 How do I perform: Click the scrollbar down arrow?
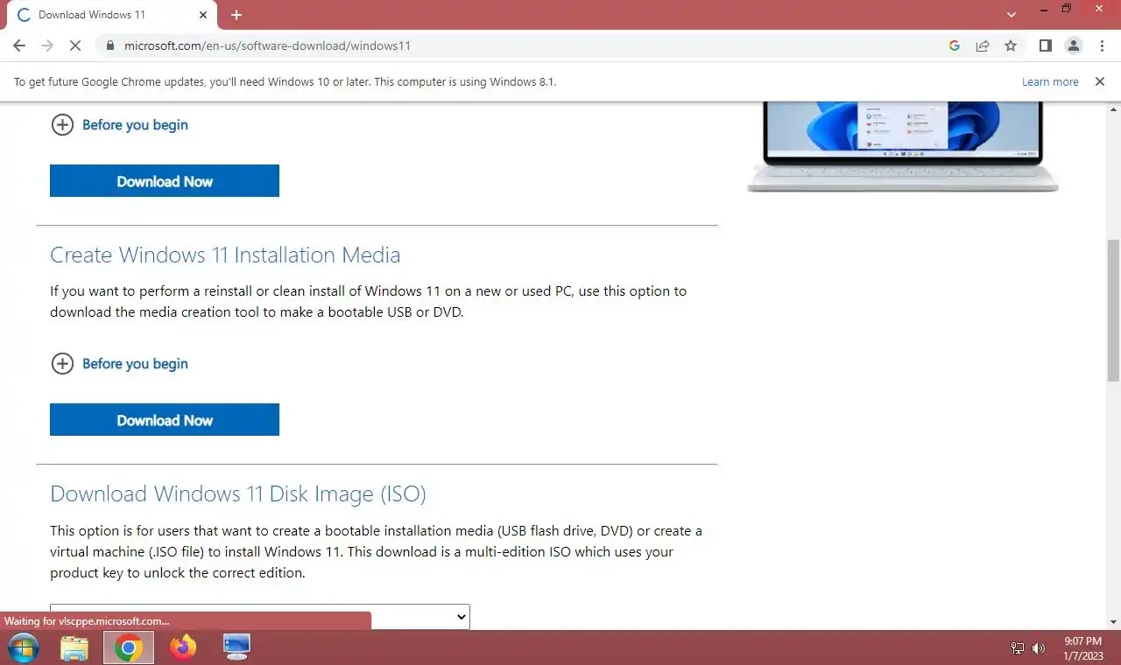[x=1113, y=622]
